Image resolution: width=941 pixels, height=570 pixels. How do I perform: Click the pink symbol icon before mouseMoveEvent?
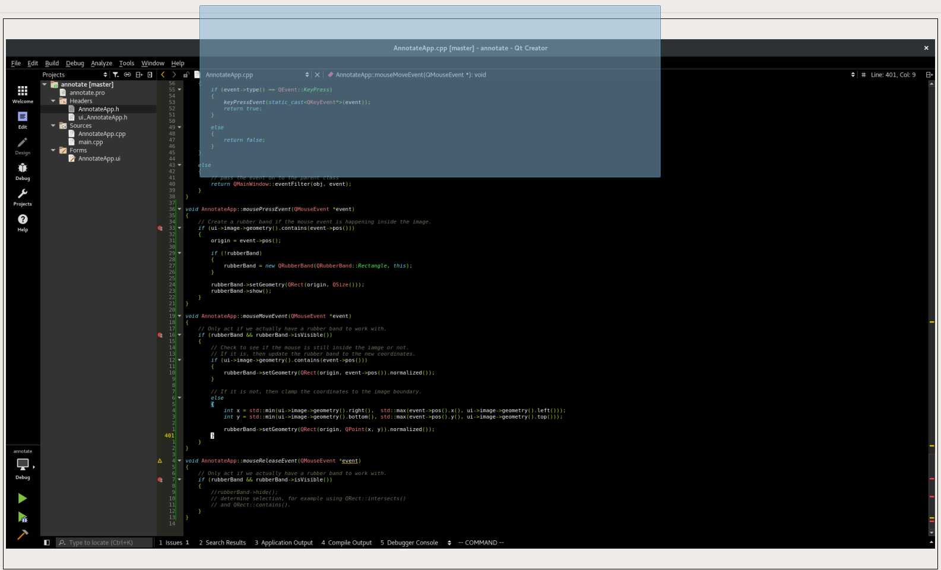coord(330,75)
